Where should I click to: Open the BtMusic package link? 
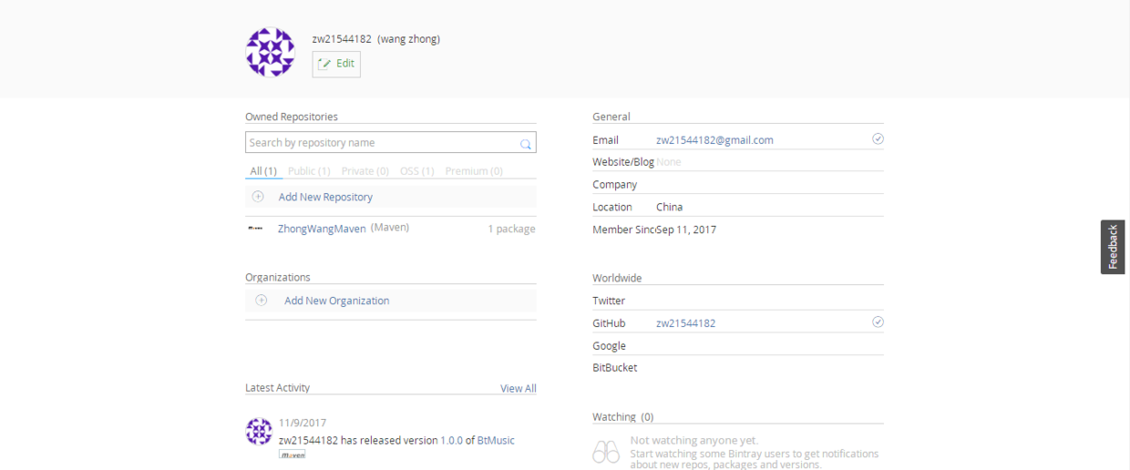[x=496, y=441]
